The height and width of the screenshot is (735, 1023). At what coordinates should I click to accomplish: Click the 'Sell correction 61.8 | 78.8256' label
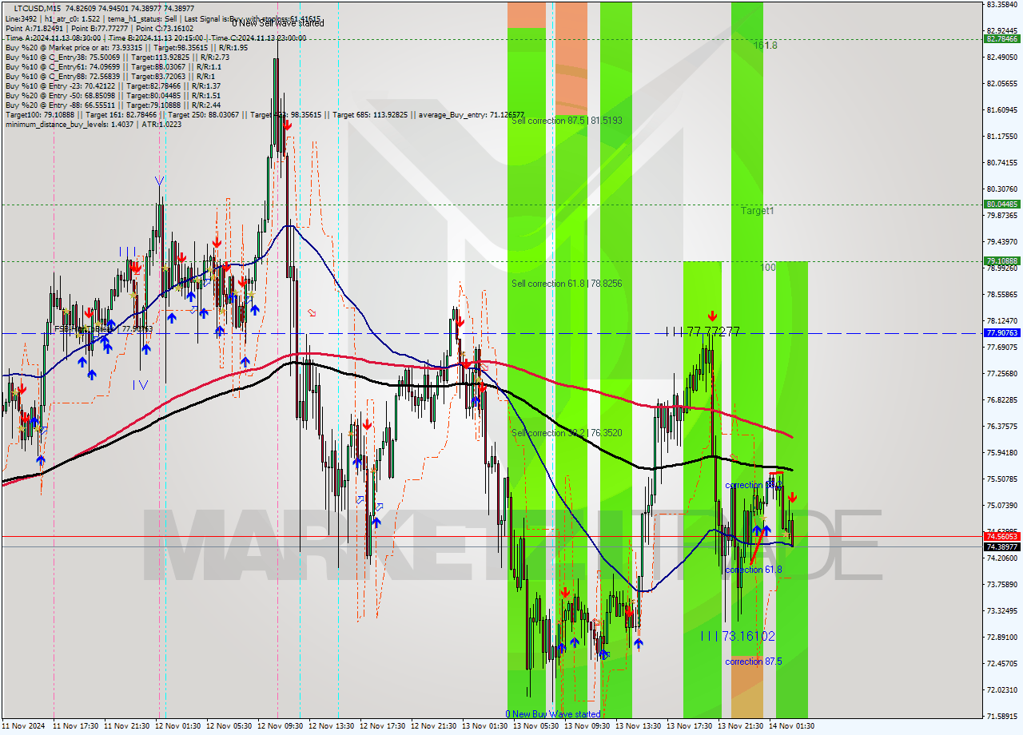coord(567,284)
